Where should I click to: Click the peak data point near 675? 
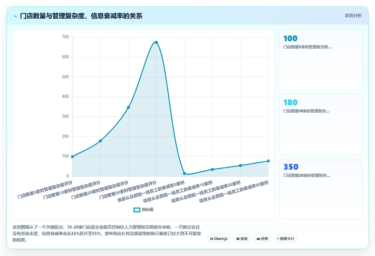(x=156, y=43)
